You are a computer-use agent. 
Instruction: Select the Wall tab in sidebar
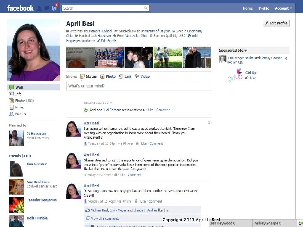(x=34, y=87)
